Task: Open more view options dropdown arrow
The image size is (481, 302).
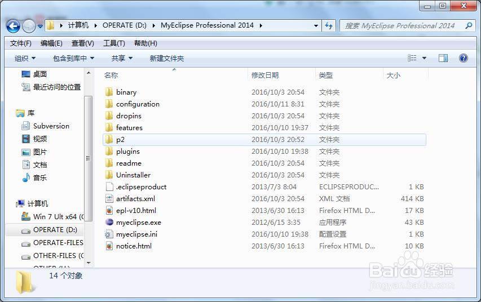Action: coord(424,58)
